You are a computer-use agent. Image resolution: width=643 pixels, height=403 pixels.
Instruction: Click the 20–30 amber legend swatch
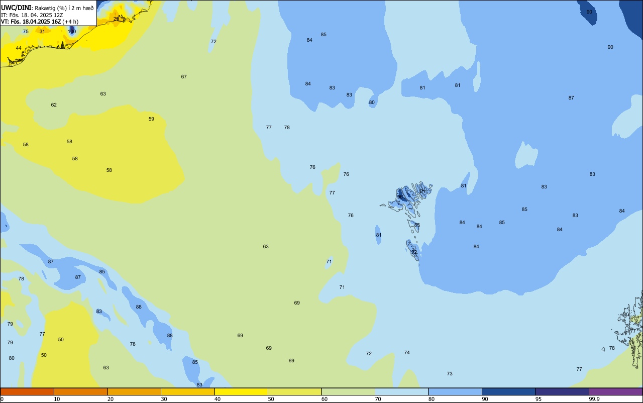point(134,391)
